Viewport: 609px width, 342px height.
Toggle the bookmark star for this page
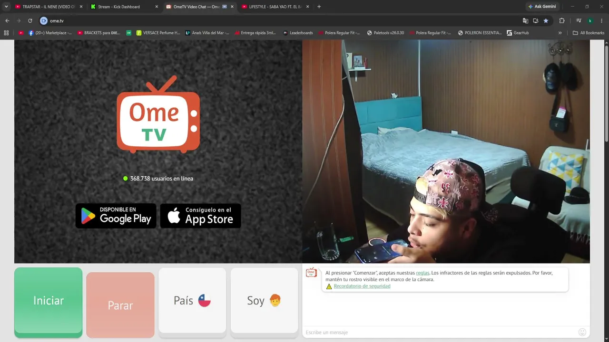[546, 21]
